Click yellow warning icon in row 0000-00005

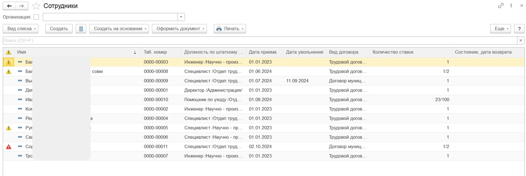pos(9,128)
